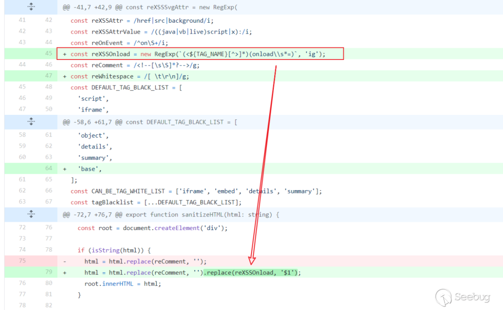Click the added reXSSOnload RegExp code line
The image size is (503, 310).
tap(198, 54)
